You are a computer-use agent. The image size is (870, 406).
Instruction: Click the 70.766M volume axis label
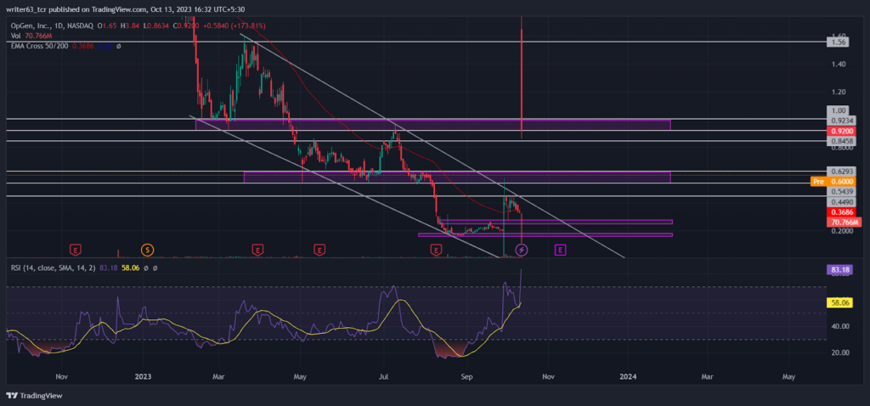pos(844,223)
